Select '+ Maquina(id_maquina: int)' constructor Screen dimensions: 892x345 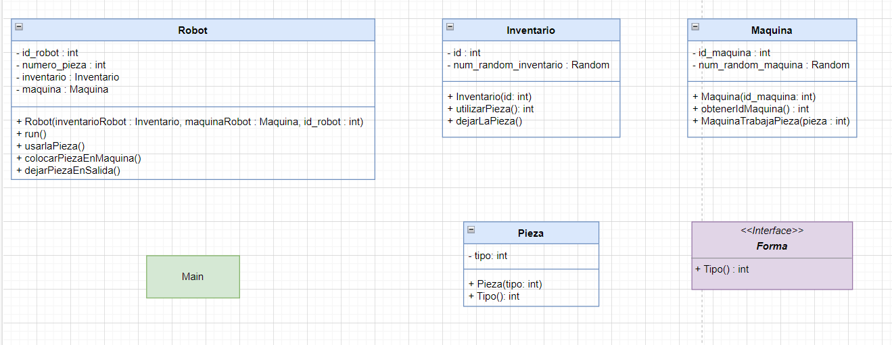754,97
